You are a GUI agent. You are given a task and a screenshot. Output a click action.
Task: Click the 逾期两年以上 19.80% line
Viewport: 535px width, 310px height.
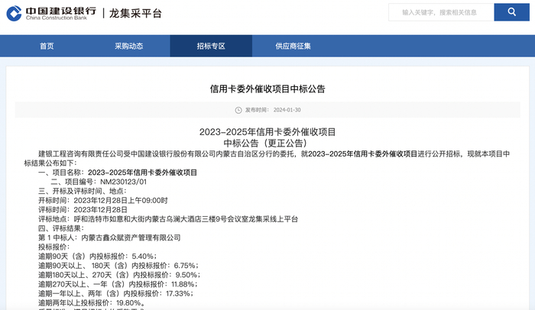tap(92, 303)
